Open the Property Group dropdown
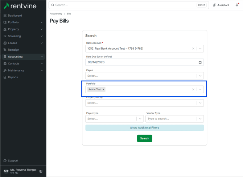Screen dimensions: 243x177 (144, 103)
